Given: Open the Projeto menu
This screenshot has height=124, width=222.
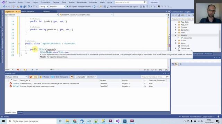Looking at the screenshot, I should coord(35,2).
